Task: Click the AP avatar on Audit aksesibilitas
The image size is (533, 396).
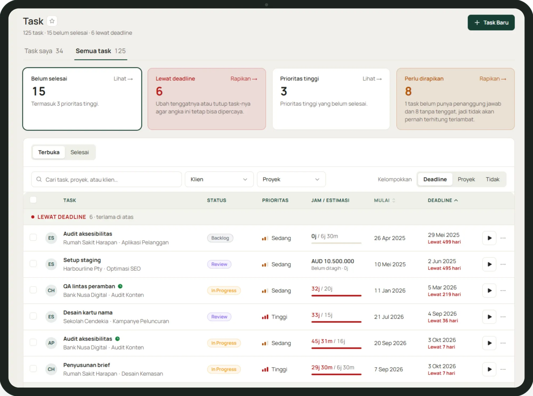Action: (x=51, y=343)
